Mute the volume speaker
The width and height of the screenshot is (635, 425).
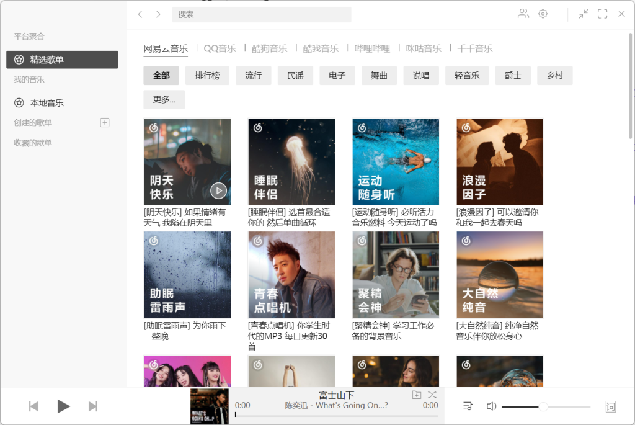pos(491,406)
